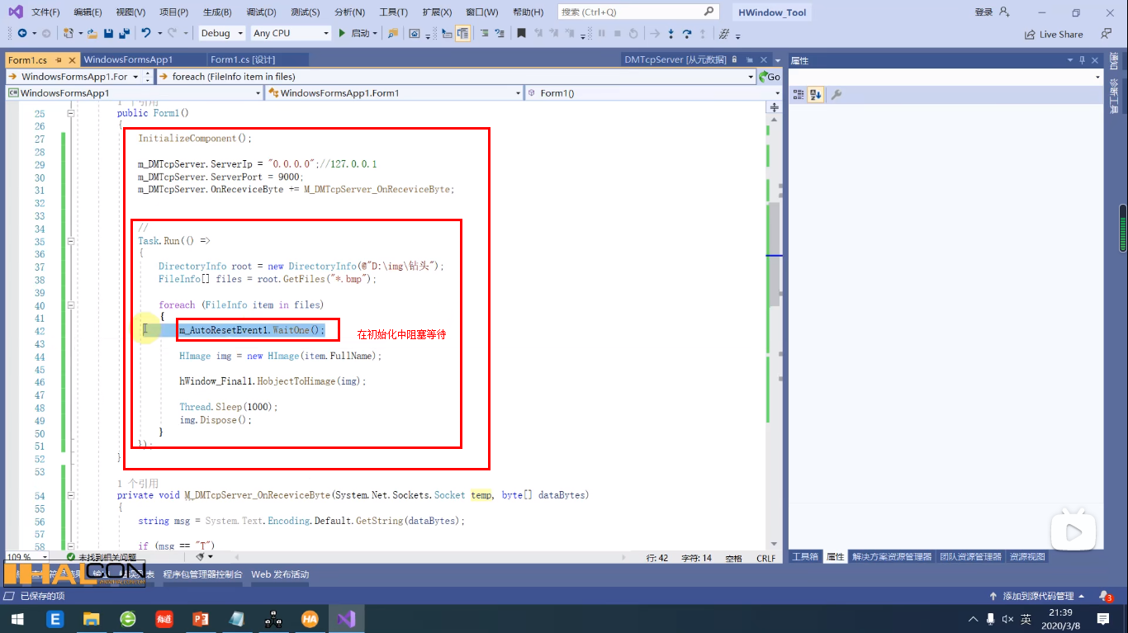
Task: Open the Debug configuration dropdown
Action: click(220, 34)
